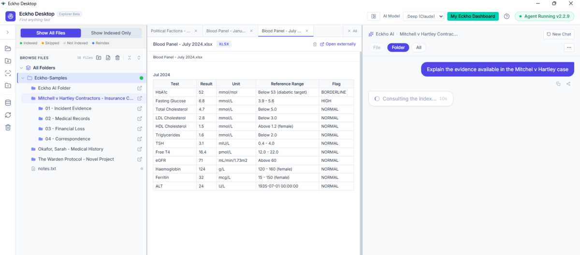Click Open externally link
This screenshot has height=255, width=580.
click(x=338, y=44)
